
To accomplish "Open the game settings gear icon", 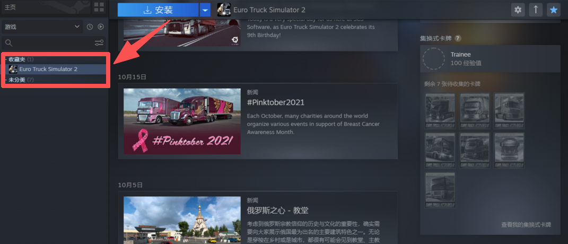I will click(518, 10).
